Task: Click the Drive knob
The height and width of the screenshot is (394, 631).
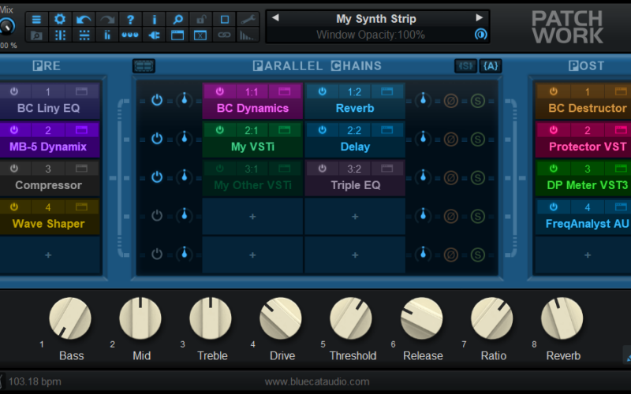Action: click(x=281, y=319)
